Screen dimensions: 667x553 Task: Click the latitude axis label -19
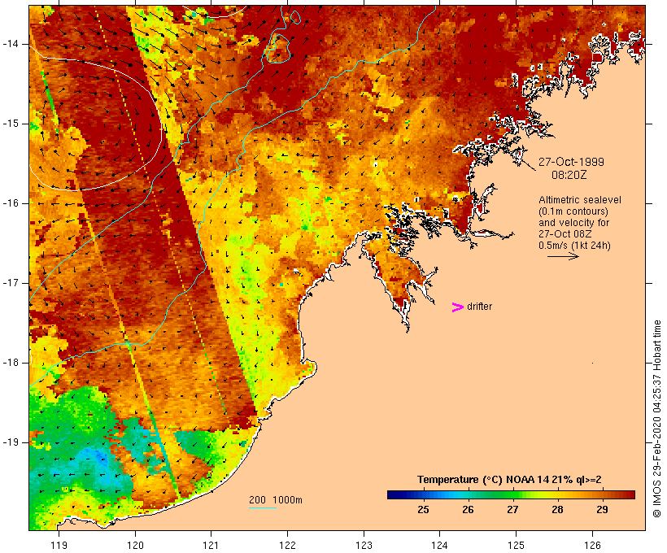pyautogui.click(x=11, y=442)
